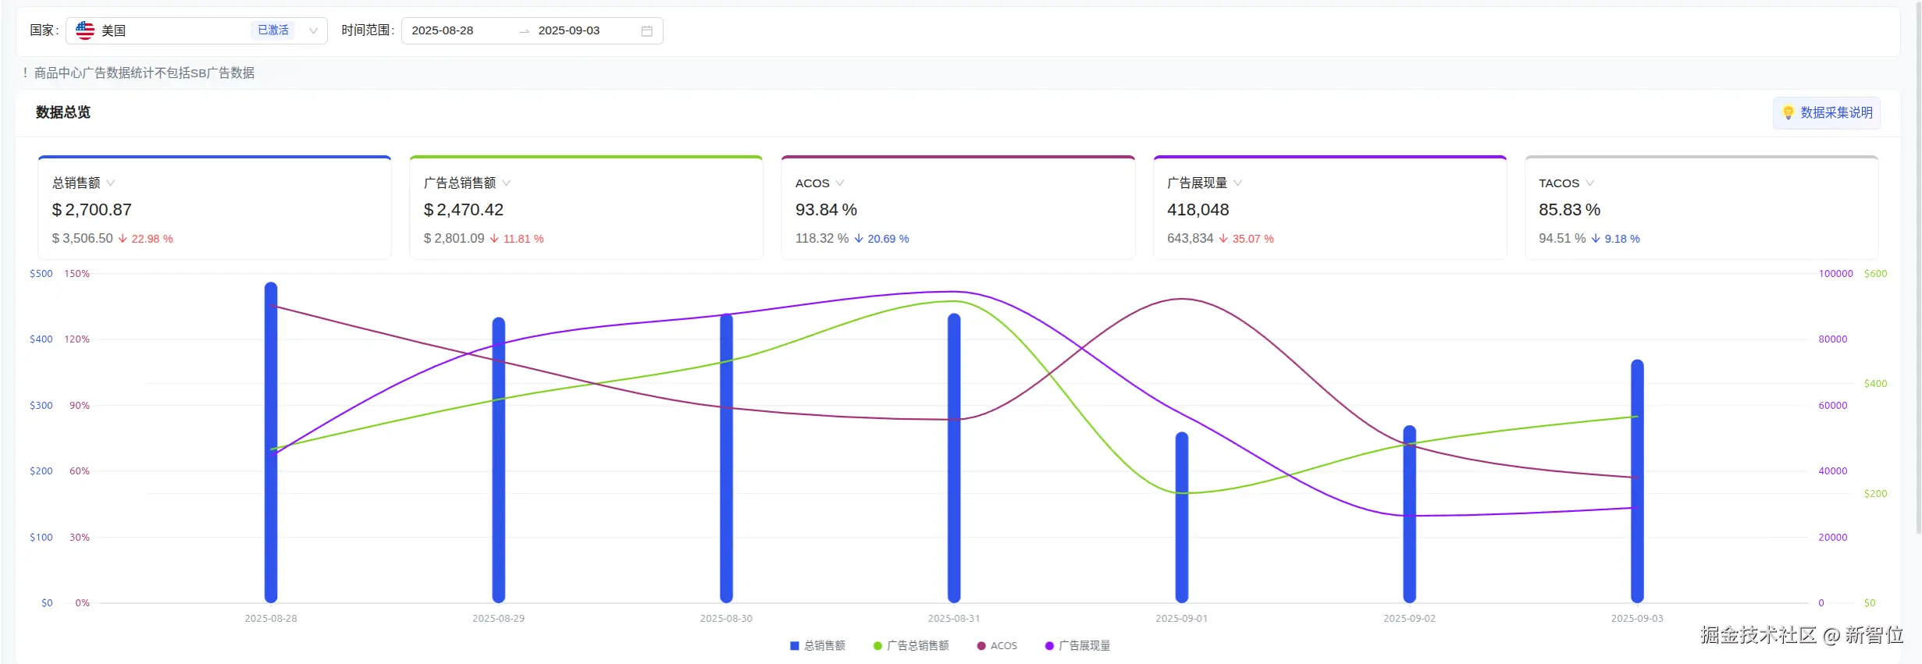1922x664 pixels.
Task: Click the 2025-08-31 blue sales bar
Action: pyautogui.click(x=954, y=458)
